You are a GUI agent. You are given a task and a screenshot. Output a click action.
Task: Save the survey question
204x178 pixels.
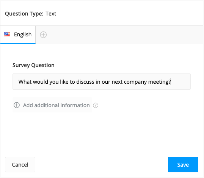click(x=183, y=164)
